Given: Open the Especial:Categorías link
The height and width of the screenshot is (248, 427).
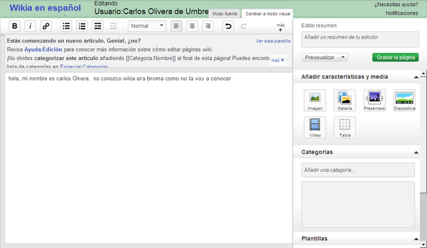Looking at the screenshot, I should pos(84,66).
